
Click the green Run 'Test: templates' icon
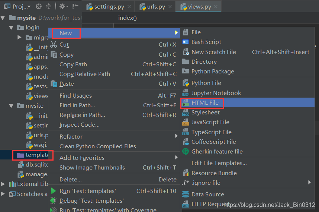pyautogui.click(x=54, y=191)
